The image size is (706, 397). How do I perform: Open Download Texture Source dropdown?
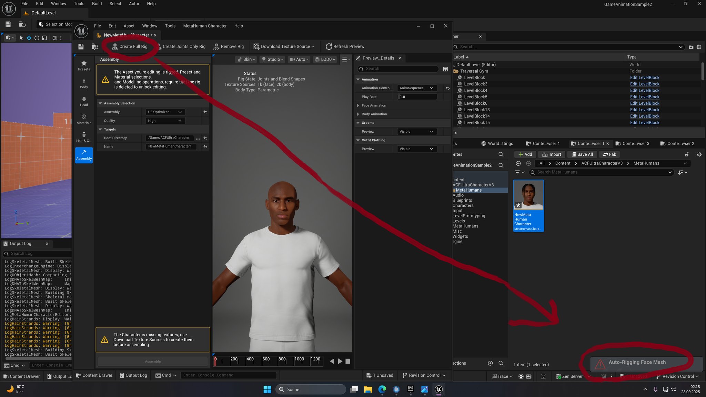[x=284, y=47]
